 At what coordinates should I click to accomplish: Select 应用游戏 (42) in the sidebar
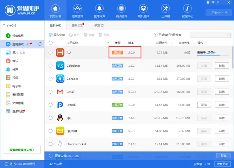click(22, 44)
